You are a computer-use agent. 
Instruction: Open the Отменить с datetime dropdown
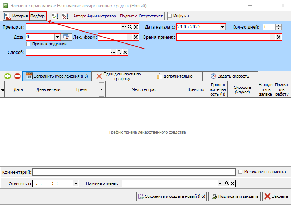[x=75, y=184]
